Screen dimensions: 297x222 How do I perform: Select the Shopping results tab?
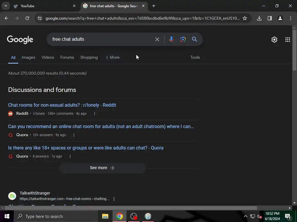[x=89, y=58]
